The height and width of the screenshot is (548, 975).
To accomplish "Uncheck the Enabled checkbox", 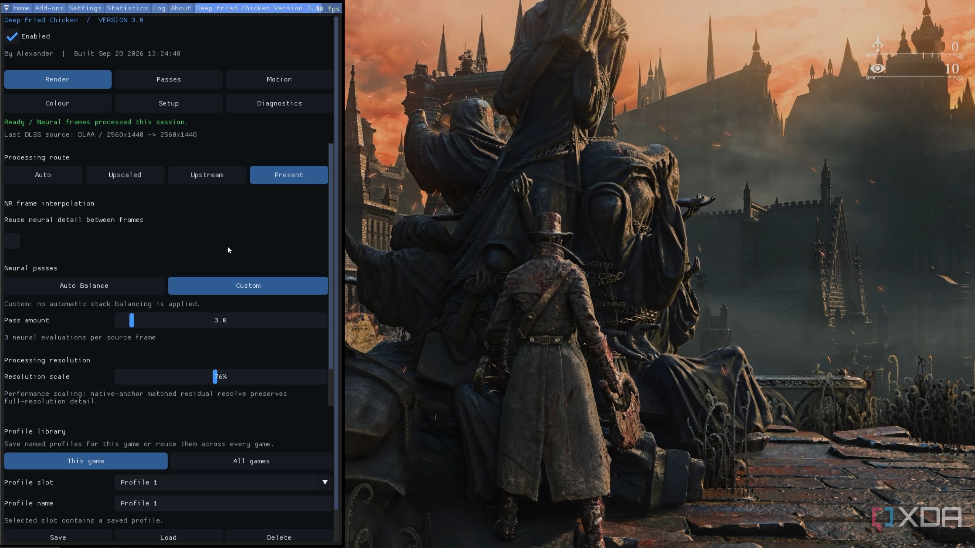I will tap(12, 37).
